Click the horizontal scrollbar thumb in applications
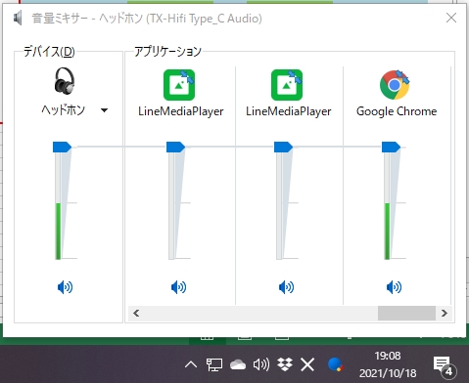Viewport: 469px width, 383px height. point(406,314)
